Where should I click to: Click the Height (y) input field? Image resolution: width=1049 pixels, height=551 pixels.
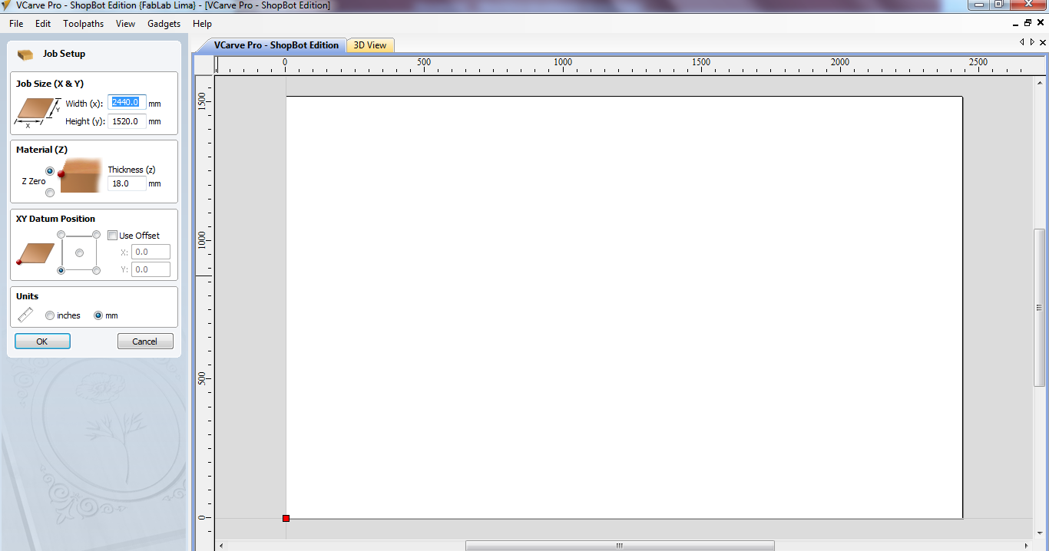(x=127, y=121)
